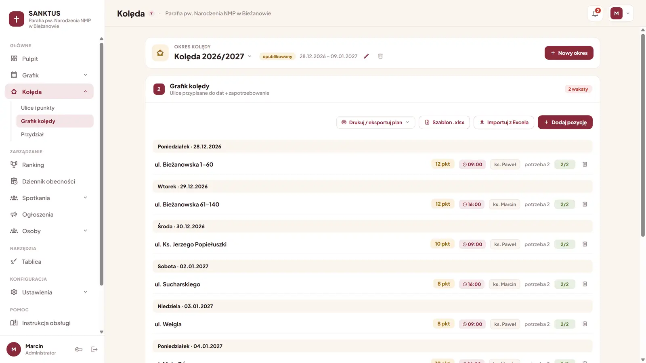Click the sidebar scrollbar thumb
The height and width of the screenshot is (363, 646).
click(x=101, y=164)
